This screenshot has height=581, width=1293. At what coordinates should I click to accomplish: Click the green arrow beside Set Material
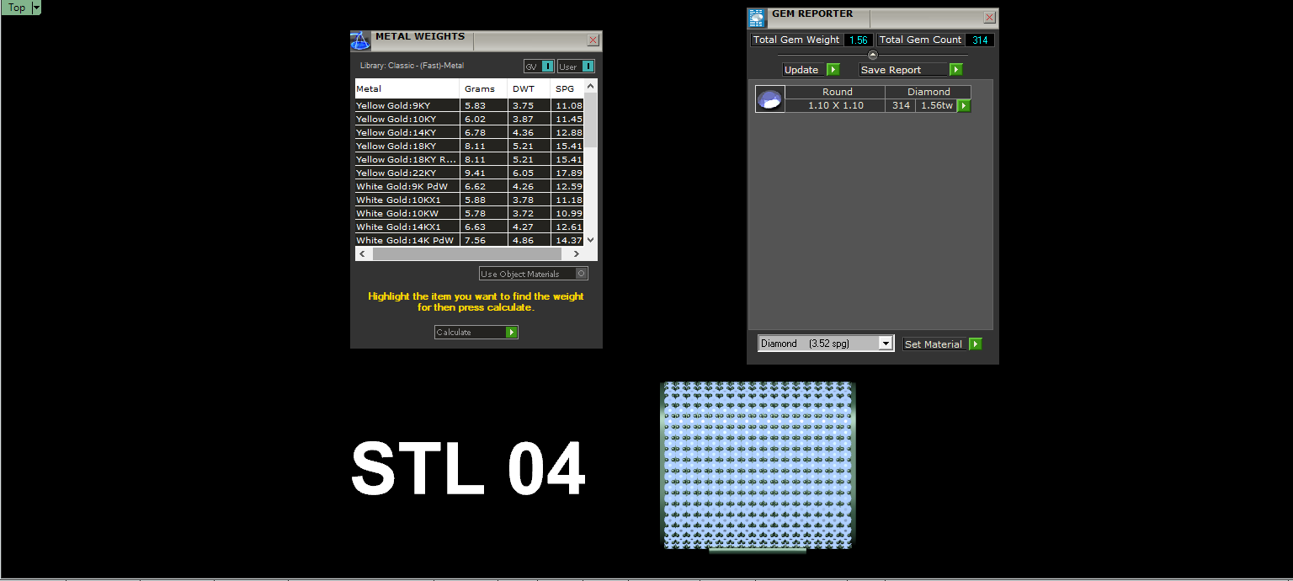[976, 344]
